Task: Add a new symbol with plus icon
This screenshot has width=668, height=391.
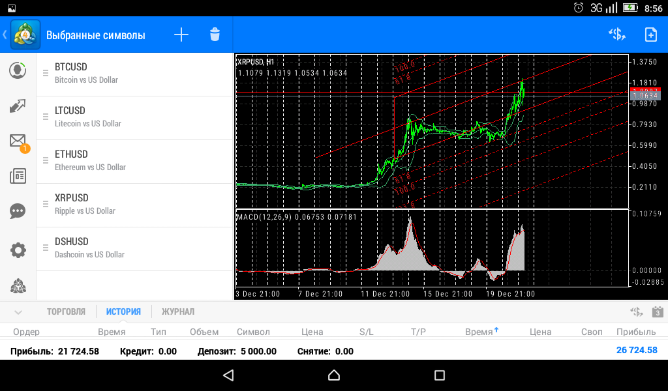Action: pyautogui.click(x=181, y=35)
